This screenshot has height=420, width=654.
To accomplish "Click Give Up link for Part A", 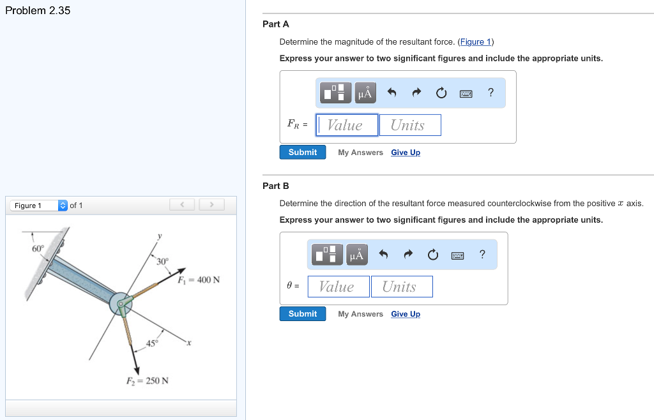I will (x=406, y=153).
